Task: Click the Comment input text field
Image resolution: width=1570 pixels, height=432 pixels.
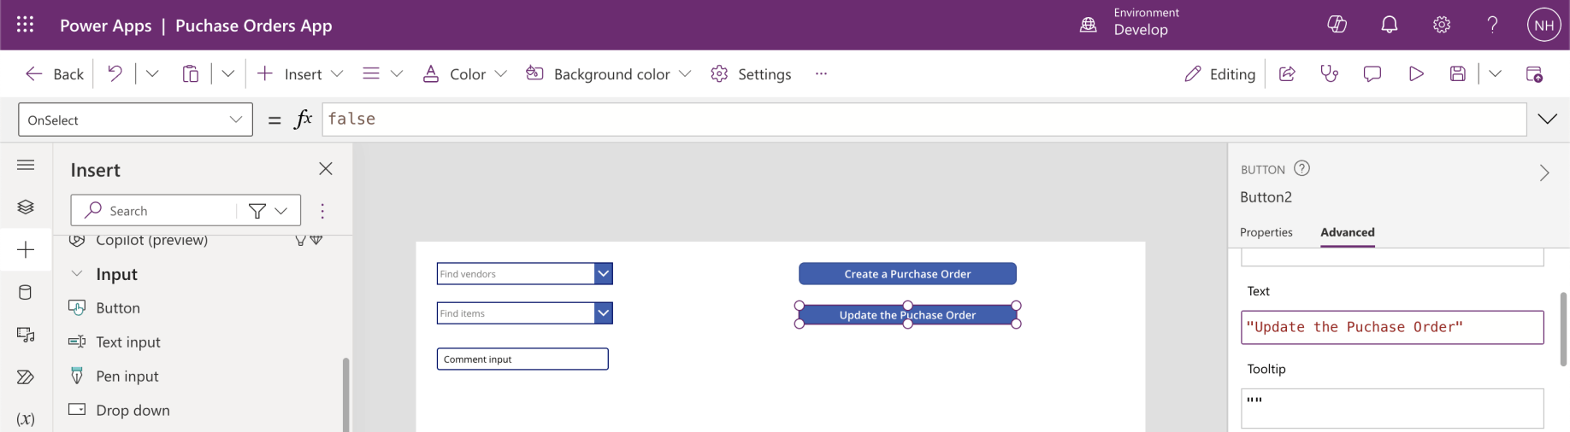Action: tap(522, 359)
